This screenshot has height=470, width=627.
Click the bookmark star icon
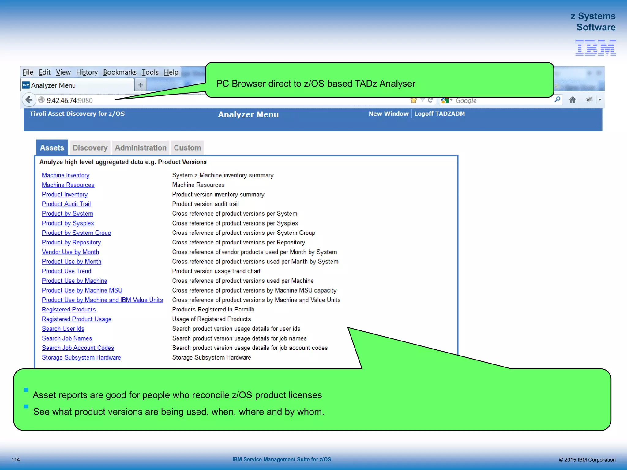pyautogui.click(x=414, y=100)
